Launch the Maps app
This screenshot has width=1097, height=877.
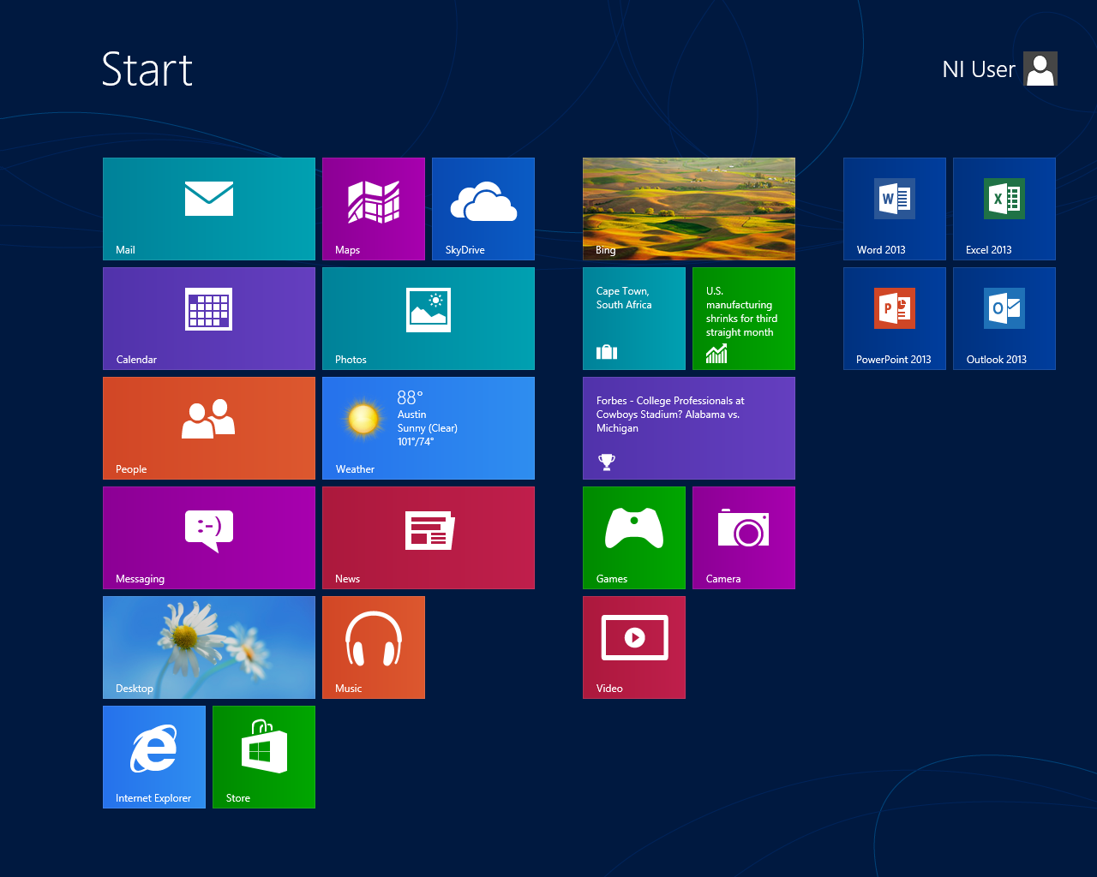373,208
